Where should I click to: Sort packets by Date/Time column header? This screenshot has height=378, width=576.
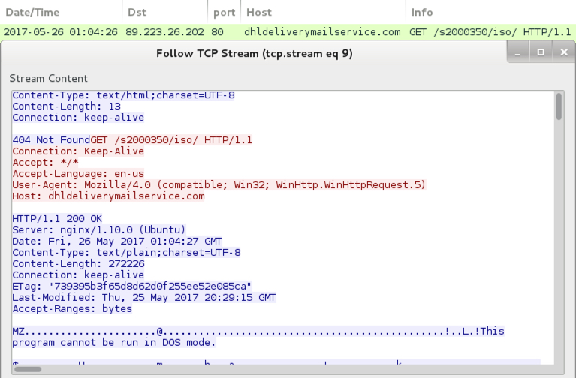pos(61,12)
